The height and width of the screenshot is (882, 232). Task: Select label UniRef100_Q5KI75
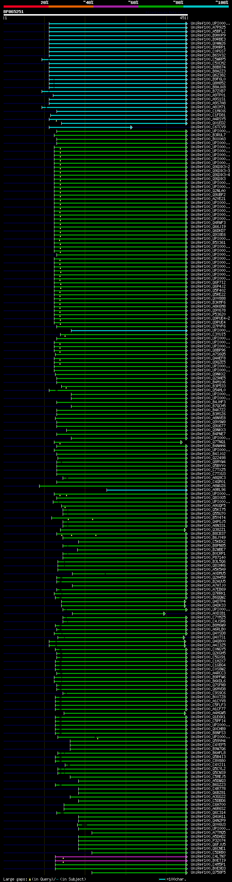(x=208, y=510)
